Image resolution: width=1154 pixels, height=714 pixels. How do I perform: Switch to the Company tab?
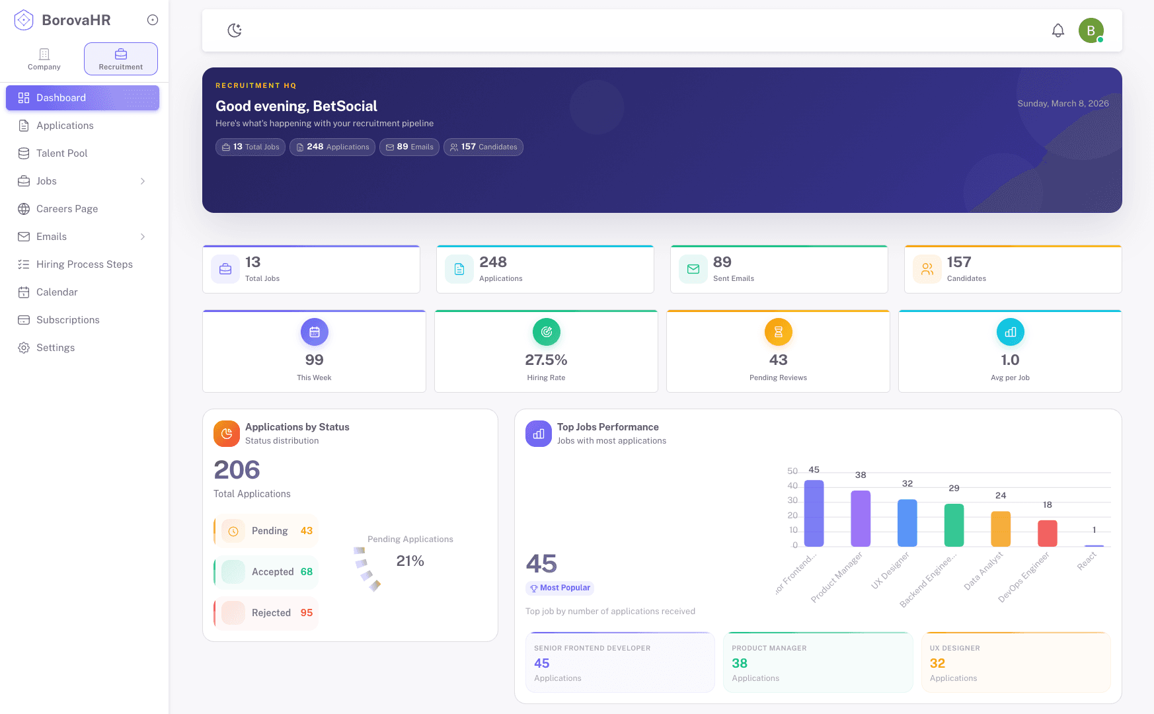pos(44,59)
